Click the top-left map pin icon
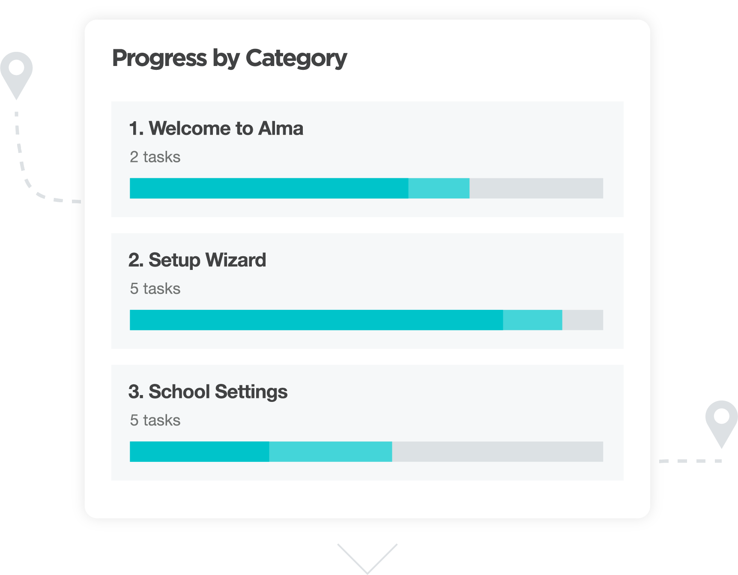The image size is (738, 575). tap(16, 73)
